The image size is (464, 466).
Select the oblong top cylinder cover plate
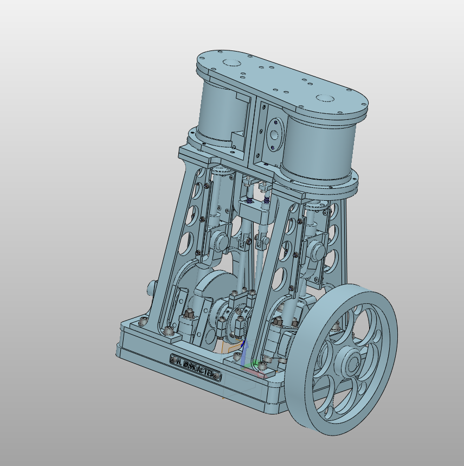pos(282,82)
